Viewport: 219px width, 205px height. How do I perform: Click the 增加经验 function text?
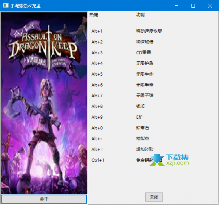coord(145,149)
